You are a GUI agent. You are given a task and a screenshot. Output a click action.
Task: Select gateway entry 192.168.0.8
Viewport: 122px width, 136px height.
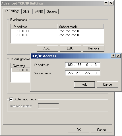[x=21, y=70]
